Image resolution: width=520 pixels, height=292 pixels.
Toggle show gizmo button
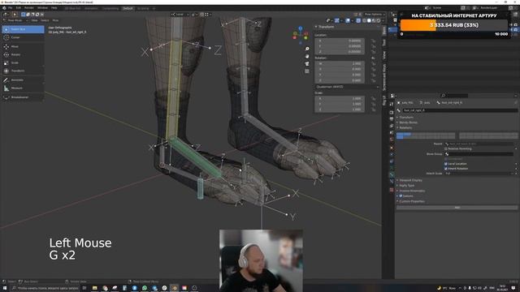337,20
